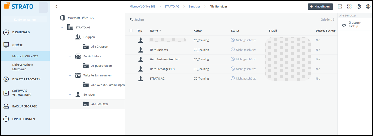Click the STRATO logo
The image size is (373, 136).
pos(19,6)
